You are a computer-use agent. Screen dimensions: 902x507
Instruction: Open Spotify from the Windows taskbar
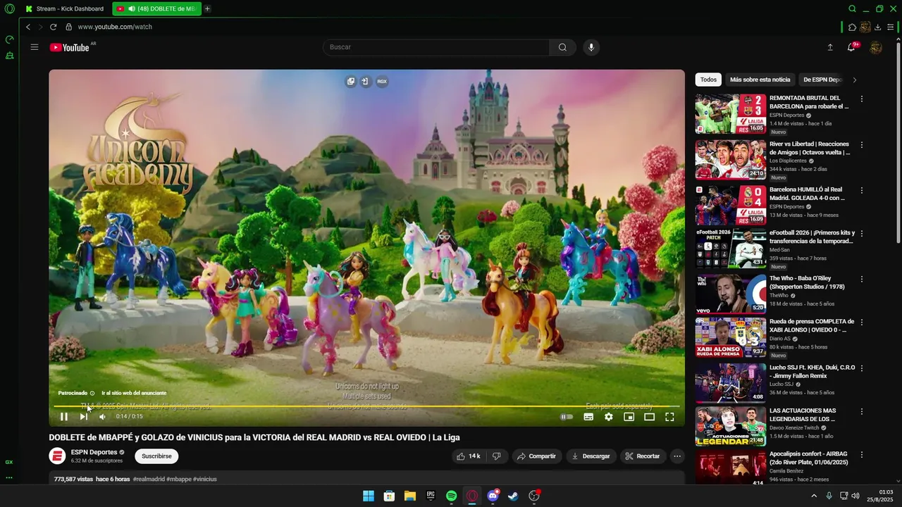click(452, 496)
